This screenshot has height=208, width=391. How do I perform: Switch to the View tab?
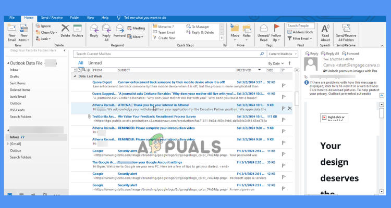click(x=90, y=18)
